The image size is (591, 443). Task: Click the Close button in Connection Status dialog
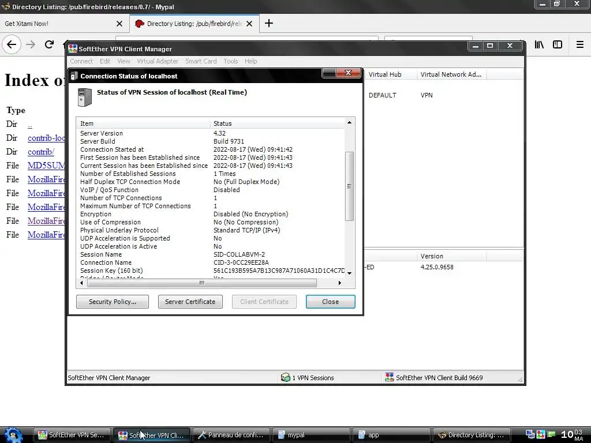point(330,302)
